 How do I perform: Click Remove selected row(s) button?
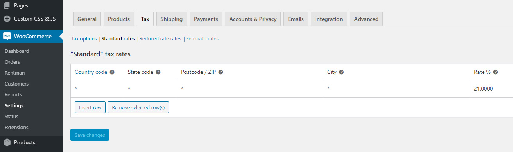pyautogui.click(x=138, y=107)
